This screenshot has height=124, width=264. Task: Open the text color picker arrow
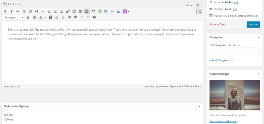coord(45,17)
